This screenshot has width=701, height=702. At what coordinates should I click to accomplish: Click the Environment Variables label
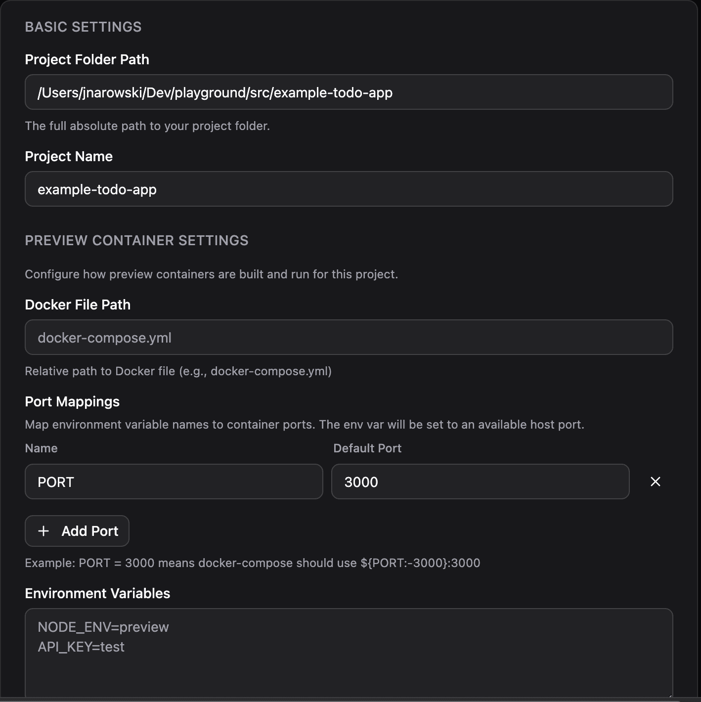click(x=97, y=593)
